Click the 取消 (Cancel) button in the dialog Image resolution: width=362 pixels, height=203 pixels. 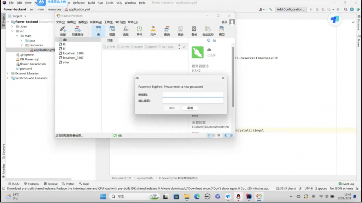tap(190, 108)
